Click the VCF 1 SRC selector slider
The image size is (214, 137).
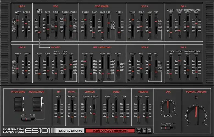pos(156,26)
